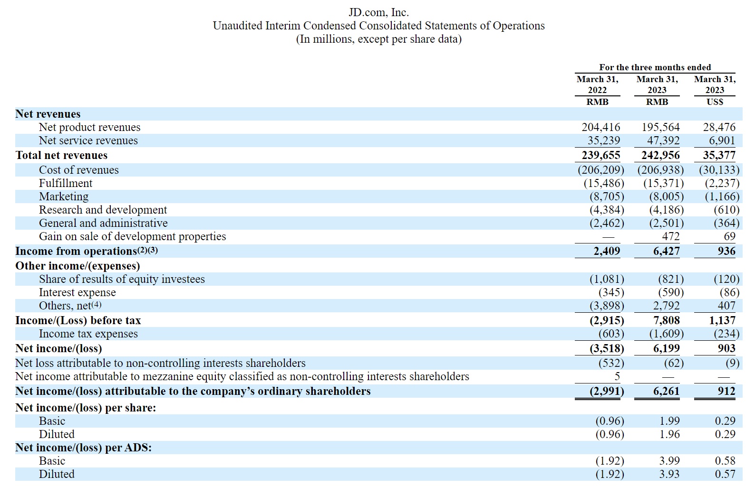Select the Total net revenues row label
Image resolution: width=755 pixels, height=486 pixels.
tap(61, 155)
